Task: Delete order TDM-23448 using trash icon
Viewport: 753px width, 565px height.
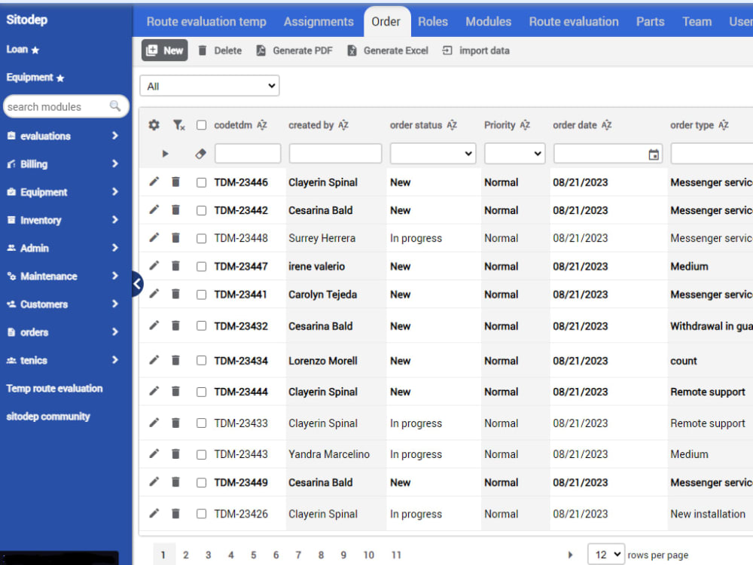Action: pyautogui.click(x=175, y=237)
